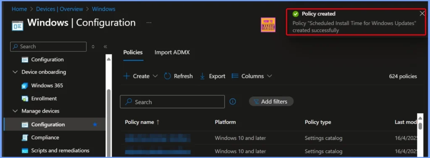The width and height of the screenshot is (430, 158).
Task: Click the green success check icon
Action: (295, 14)
